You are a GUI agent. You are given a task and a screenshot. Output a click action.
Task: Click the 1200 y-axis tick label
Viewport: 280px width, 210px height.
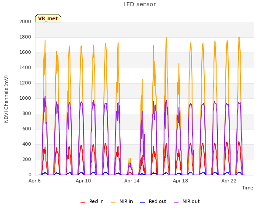pyautogui.click(x=25, y=83)
